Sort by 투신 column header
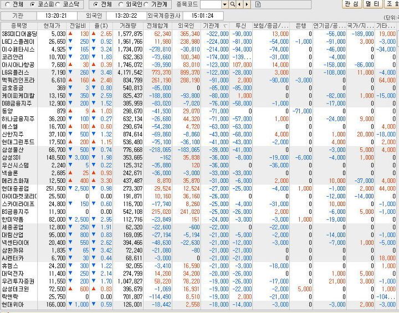 tap(241, 25)
